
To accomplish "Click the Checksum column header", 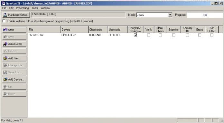I will [x=98, y=30].
